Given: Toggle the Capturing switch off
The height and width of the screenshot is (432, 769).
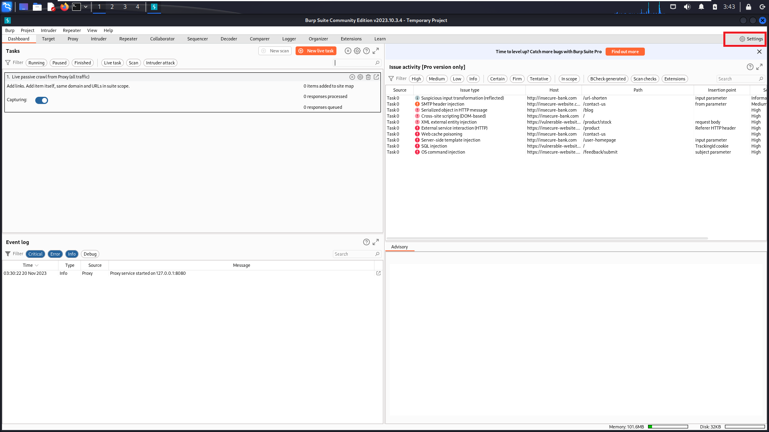Looking at the screenshot, I should pos(41,100).
